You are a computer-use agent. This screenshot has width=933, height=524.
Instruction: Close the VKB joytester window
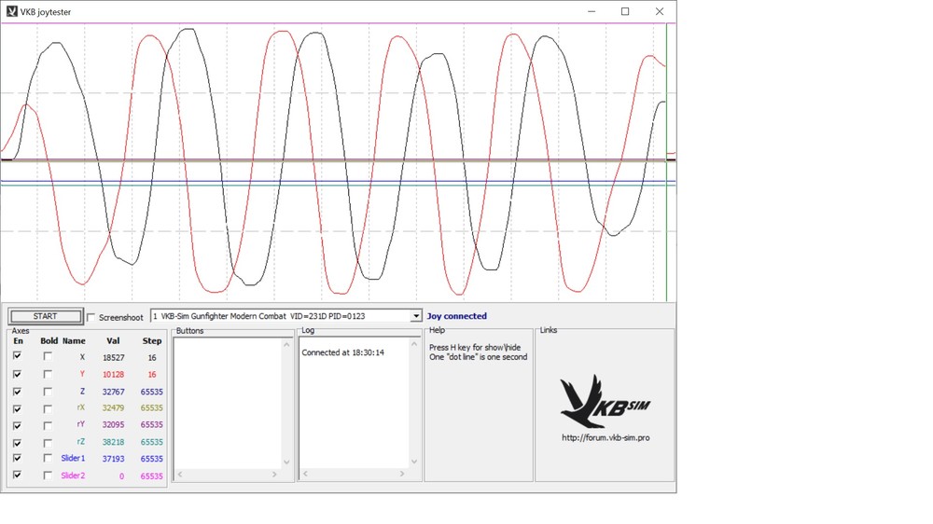tap(660, 11)
